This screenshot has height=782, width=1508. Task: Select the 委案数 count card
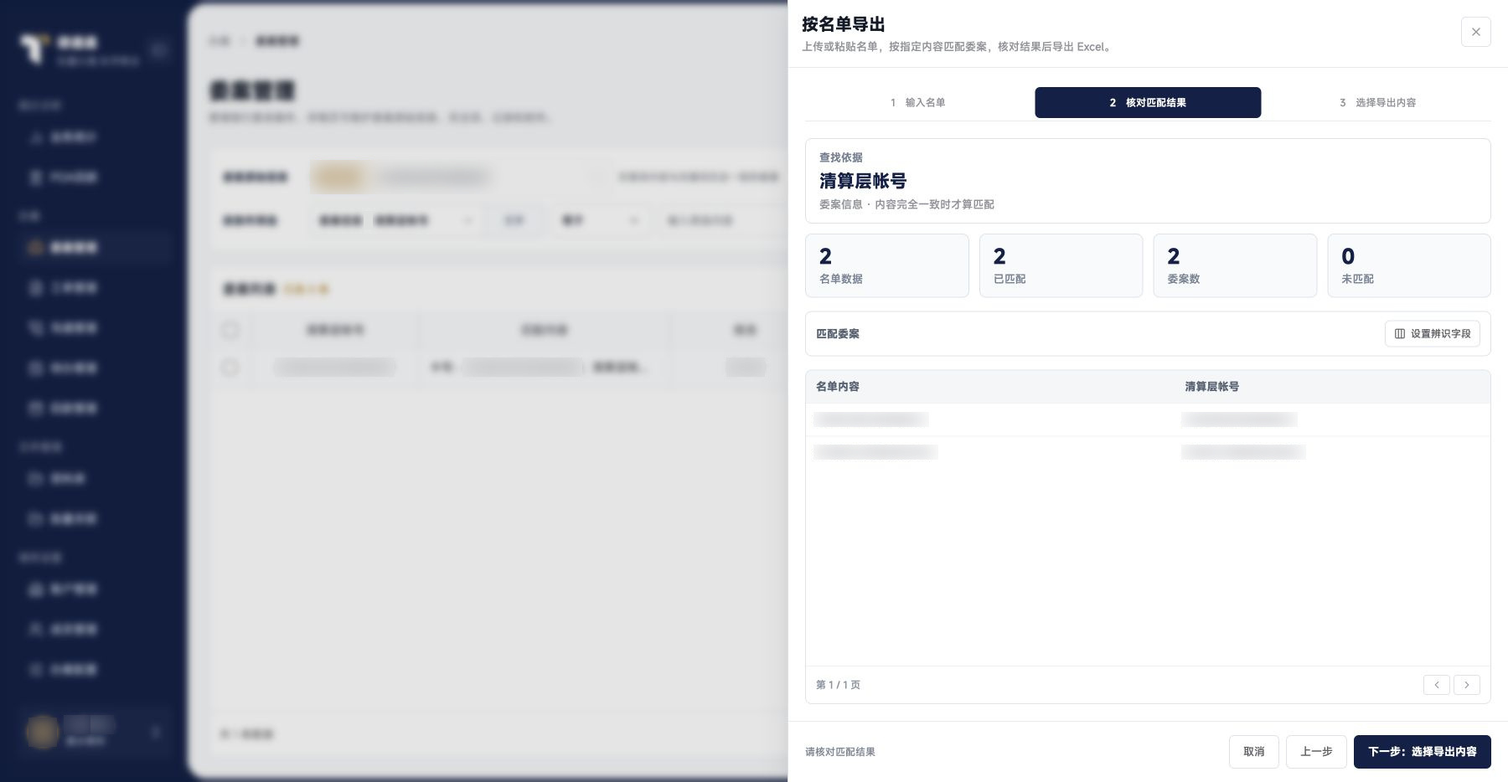coord(1235,265)
